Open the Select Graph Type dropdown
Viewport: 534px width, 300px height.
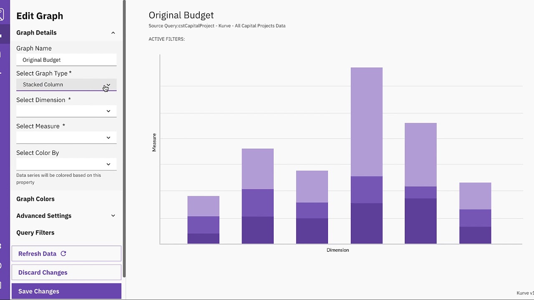tap(66, 85)
